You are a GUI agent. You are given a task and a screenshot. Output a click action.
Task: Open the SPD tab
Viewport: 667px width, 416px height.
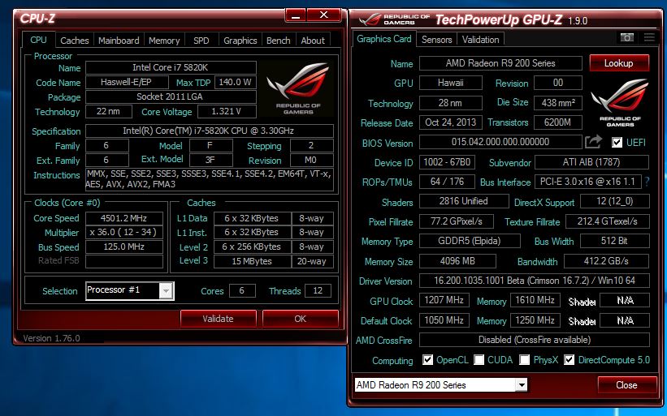coord(201,41)
